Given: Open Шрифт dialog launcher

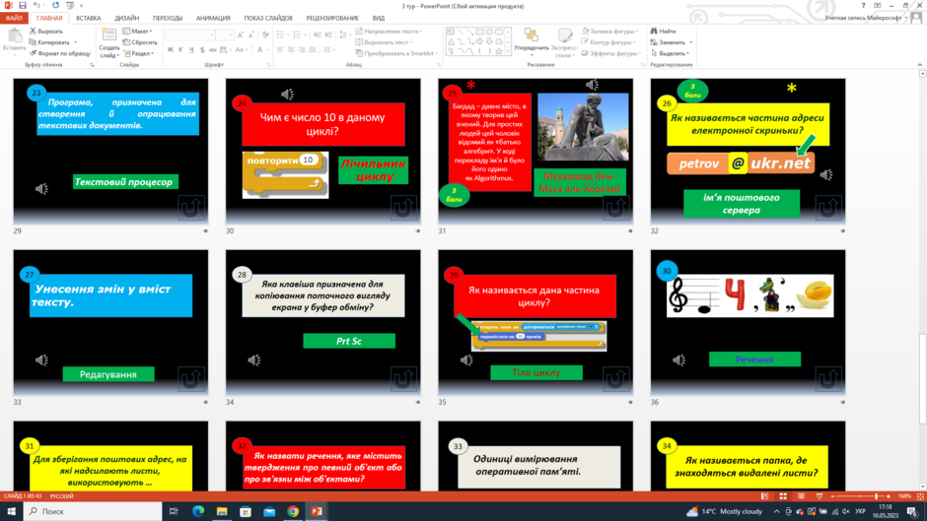Looking at the screenshot, I should pyautogui.click(x=269, y=65).
